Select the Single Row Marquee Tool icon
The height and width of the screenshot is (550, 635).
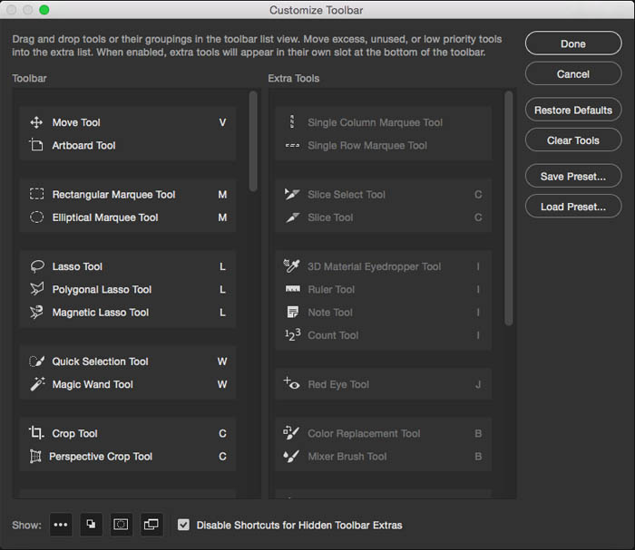292,145
